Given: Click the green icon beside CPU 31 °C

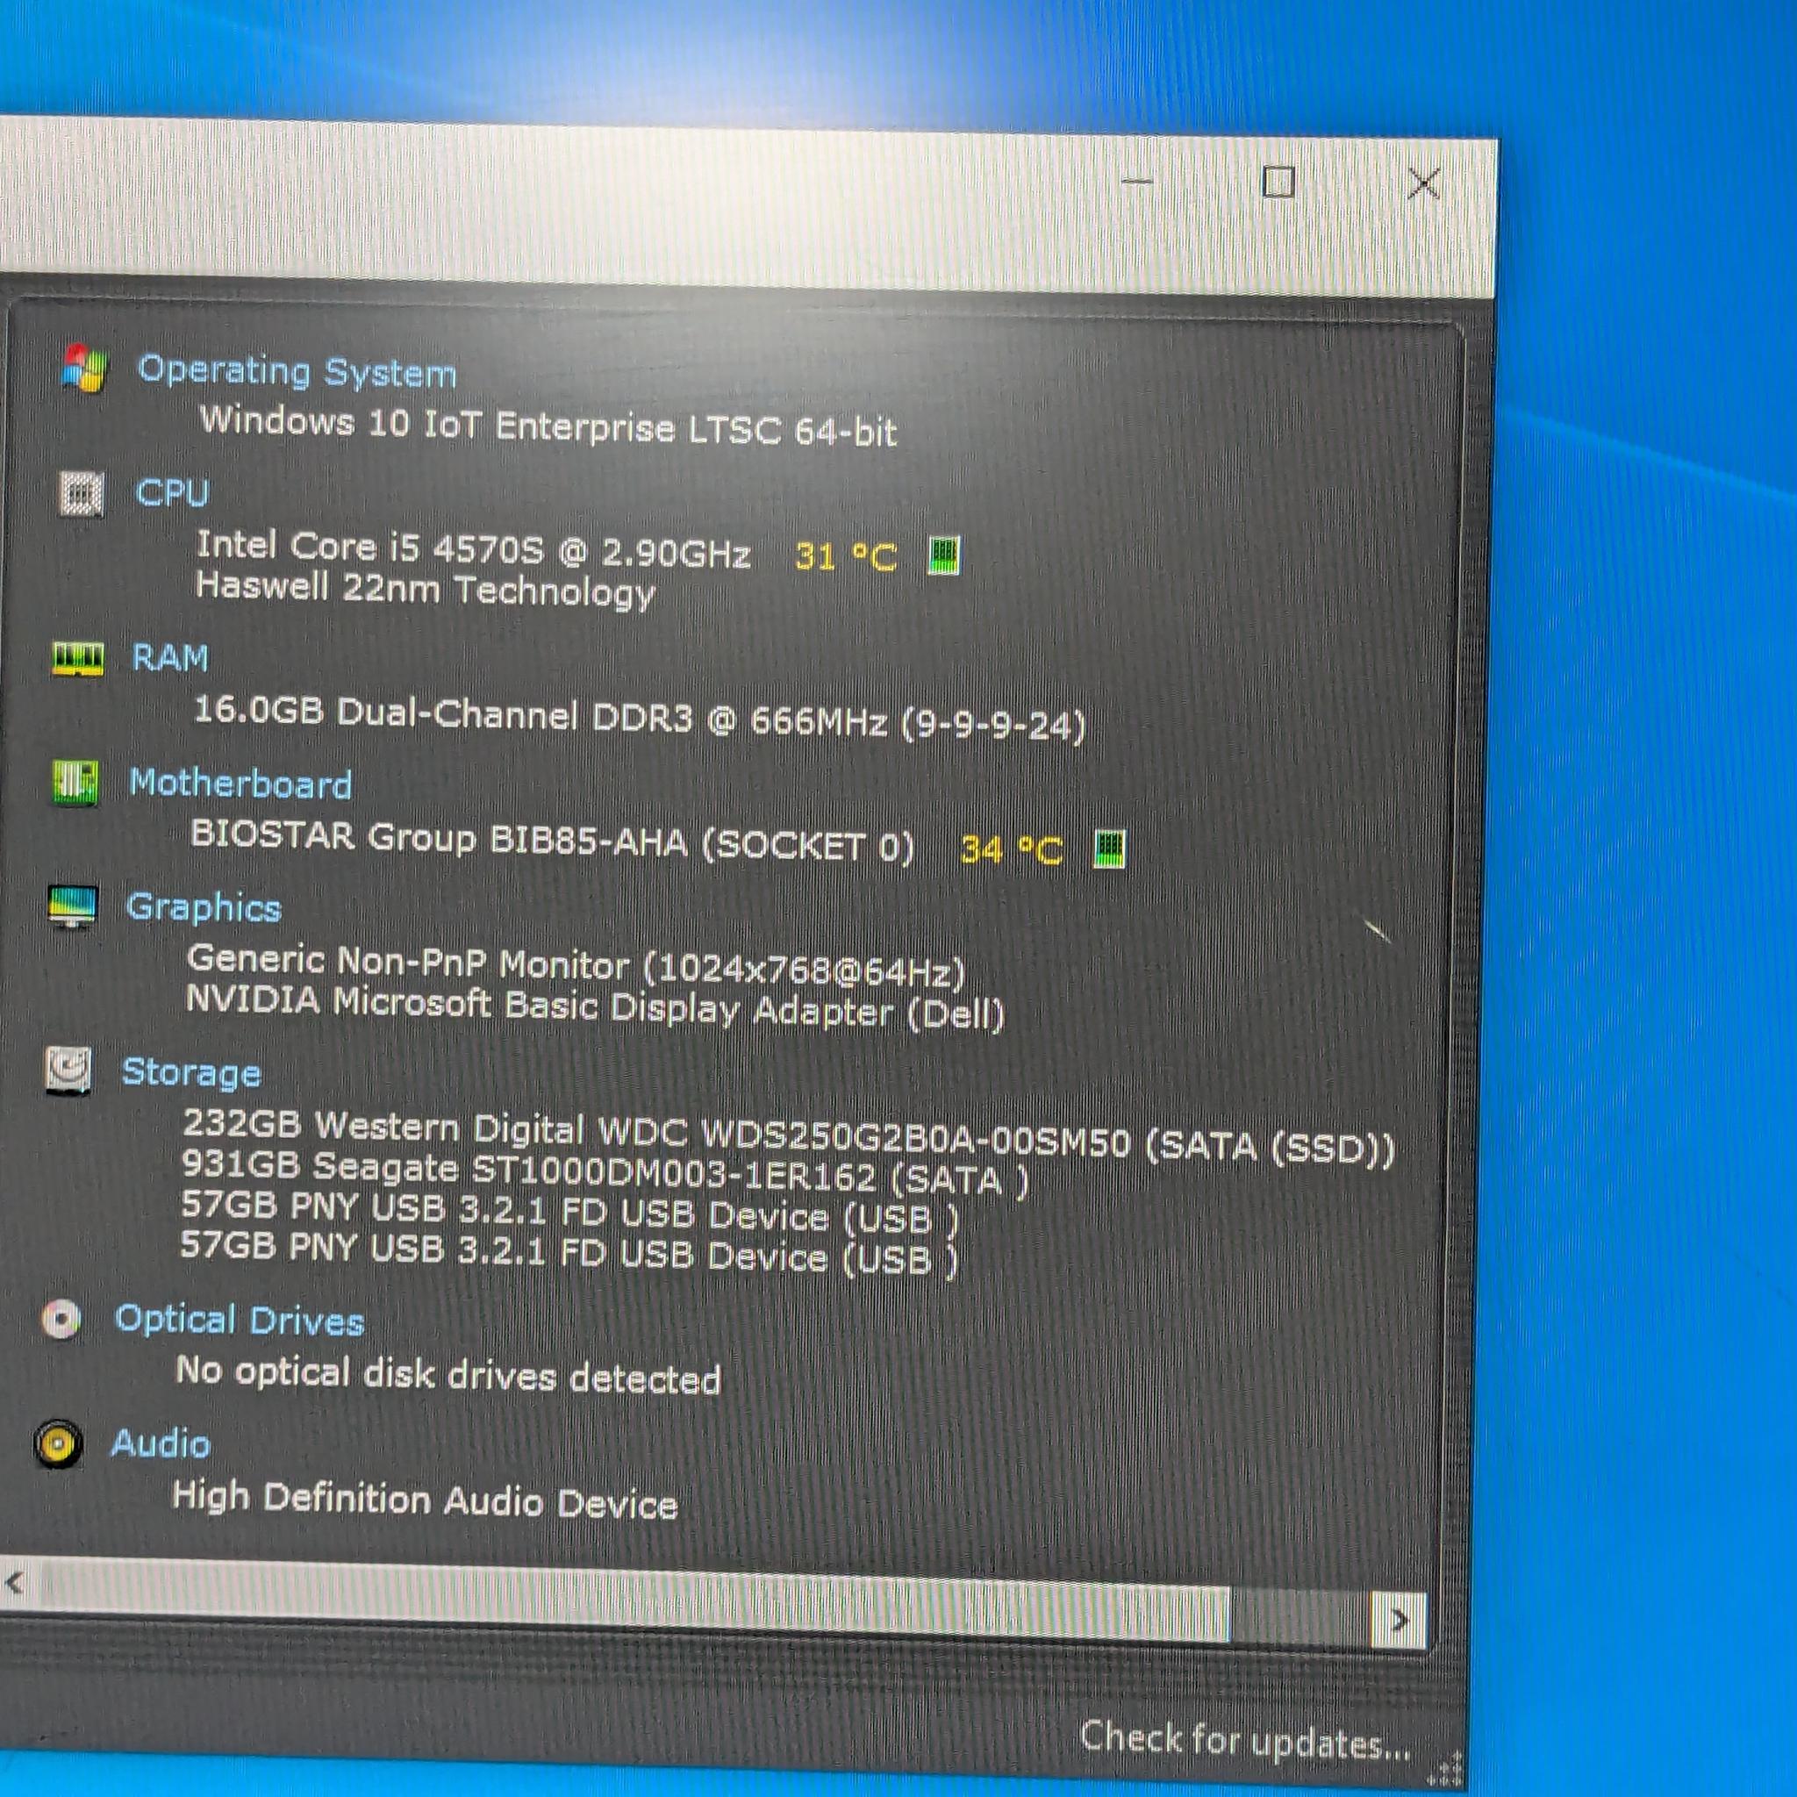Looking at the screenshot, I should (x=944, y=555).
